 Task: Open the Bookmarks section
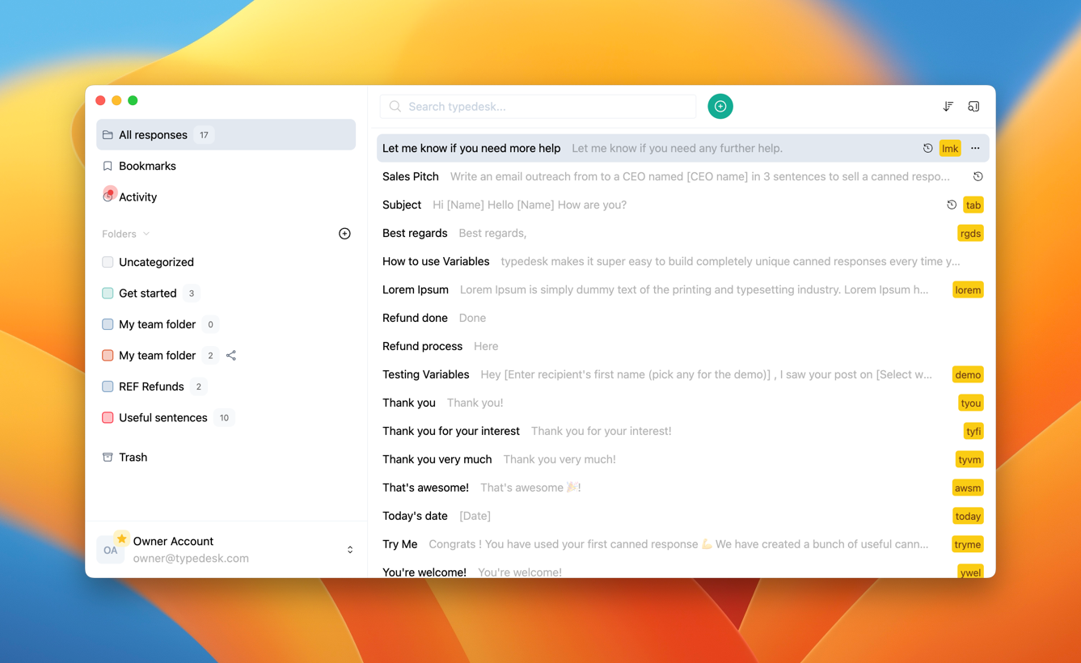click(146, 166)
